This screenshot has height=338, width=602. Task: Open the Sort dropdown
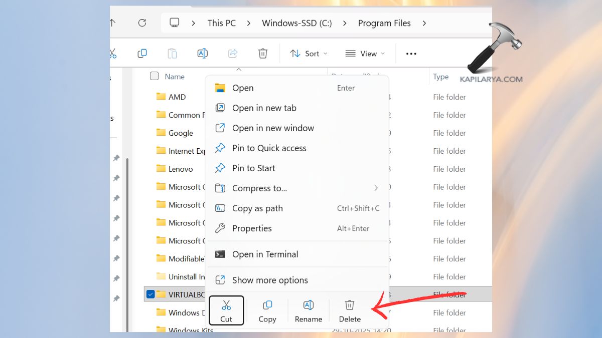[309, 54]
